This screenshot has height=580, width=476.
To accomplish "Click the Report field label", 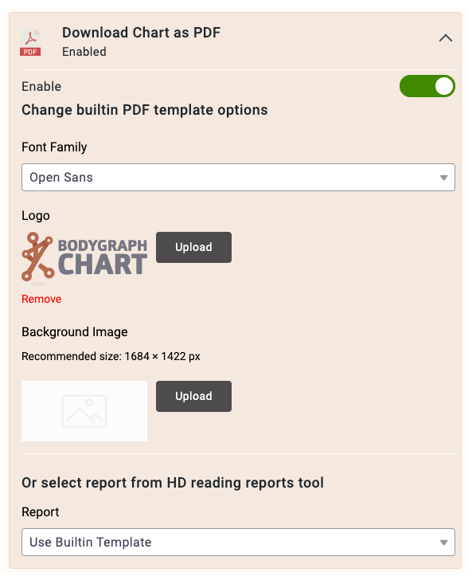I will (41, 512).
